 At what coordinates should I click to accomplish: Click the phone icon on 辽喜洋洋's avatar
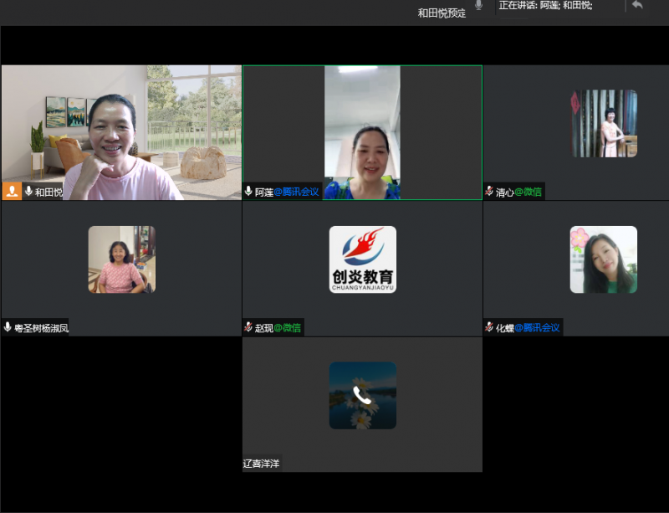[362, 395]
